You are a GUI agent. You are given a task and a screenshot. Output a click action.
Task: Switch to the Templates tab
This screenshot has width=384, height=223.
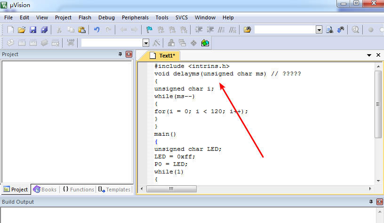pos(114,190)
